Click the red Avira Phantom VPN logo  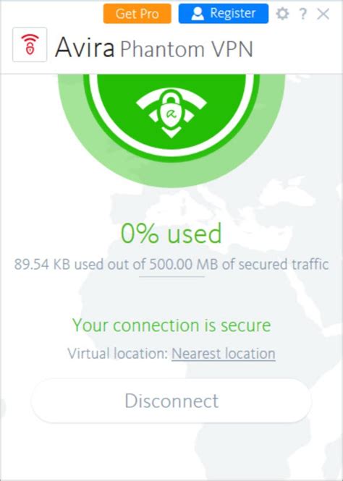tap(30, 45)
